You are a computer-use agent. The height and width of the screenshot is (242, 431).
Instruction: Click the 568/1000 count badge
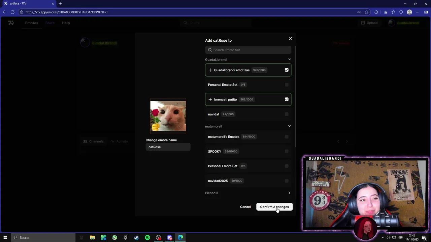247,99
